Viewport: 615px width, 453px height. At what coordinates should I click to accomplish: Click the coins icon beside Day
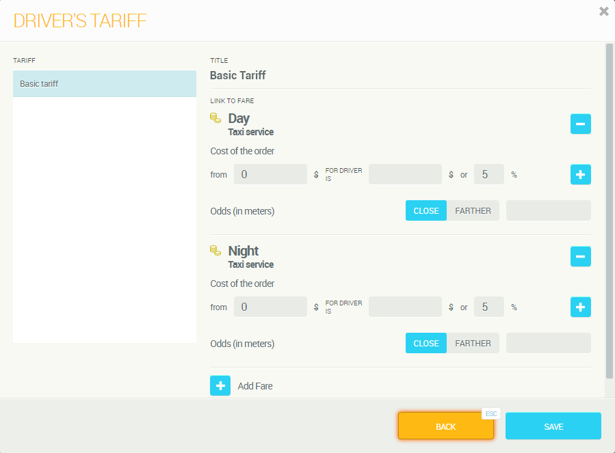point(215,118)
